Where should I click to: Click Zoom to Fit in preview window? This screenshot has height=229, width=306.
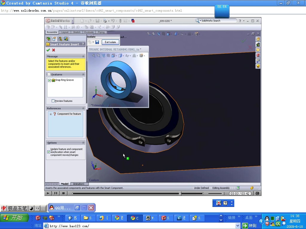tap(94, 56)
